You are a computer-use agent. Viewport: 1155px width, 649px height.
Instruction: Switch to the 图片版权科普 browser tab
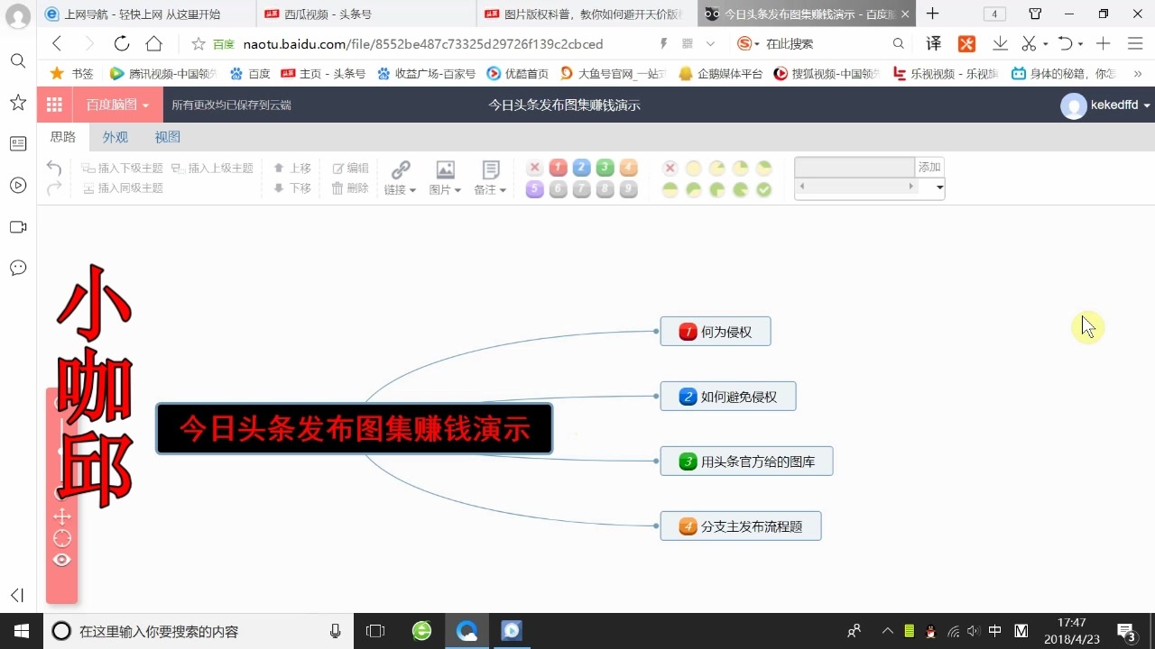[585, 14]
